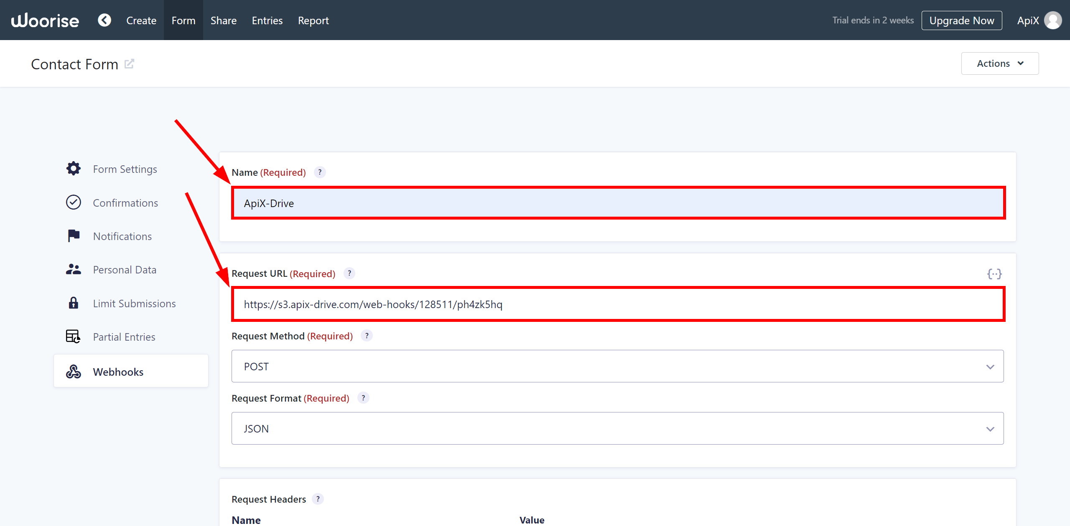Click help icon beside Request Format
This screenshot has width=1070, height=526.
pyautogui.click(x=363, y=398)
